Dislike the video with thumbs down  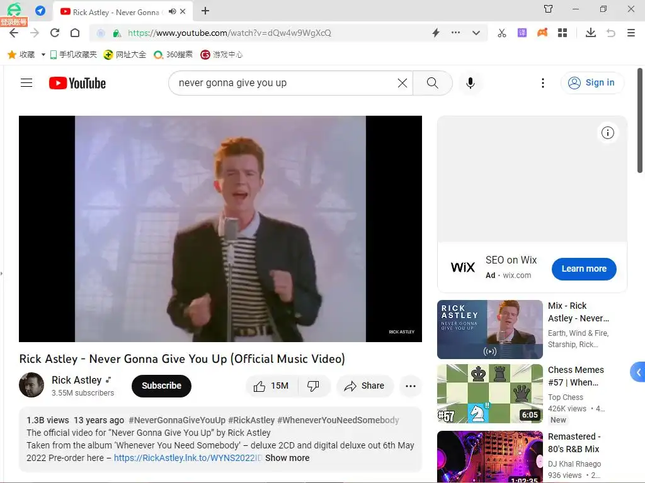coord(314,386)
